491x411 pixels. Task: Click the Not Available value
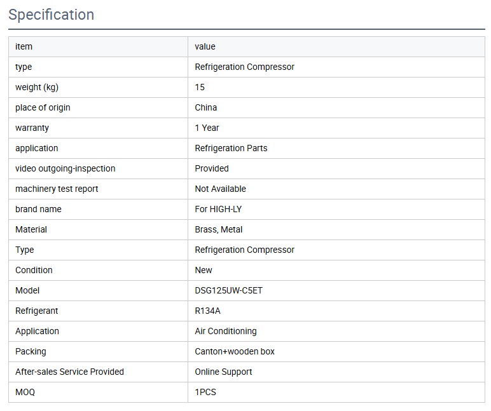pyautogui.click(x=220, y=189)
